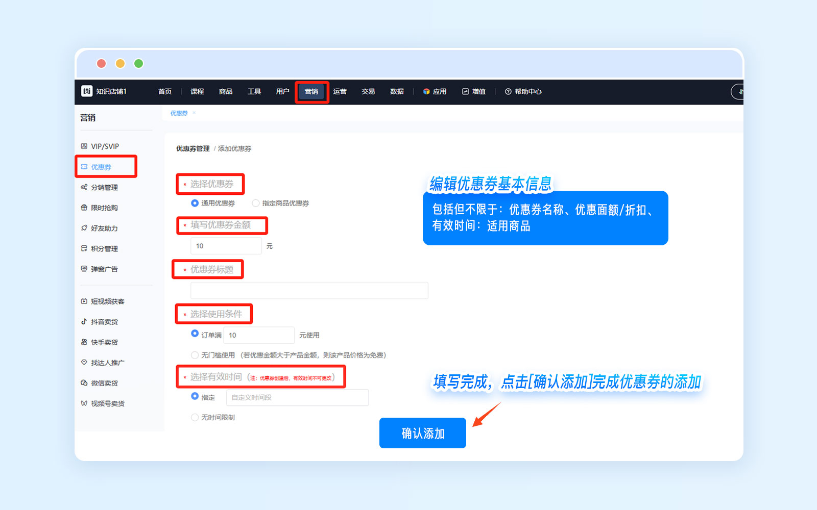Viewport: 817px width, 510px height.
Task: Click the 选择使用条件 field label
Action: click(x=216, y=314)
